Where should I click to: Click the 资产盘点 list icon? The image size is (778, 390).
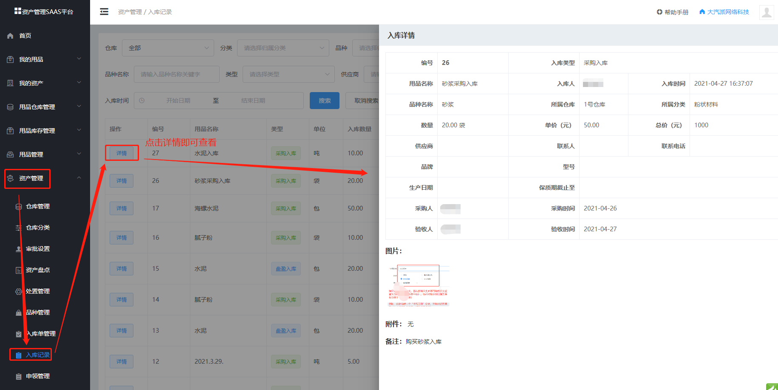point(19,270)
